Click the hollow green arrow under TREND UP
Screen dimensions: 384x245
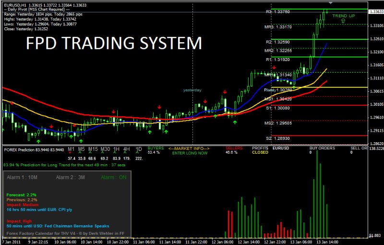(x=343, y=21)
